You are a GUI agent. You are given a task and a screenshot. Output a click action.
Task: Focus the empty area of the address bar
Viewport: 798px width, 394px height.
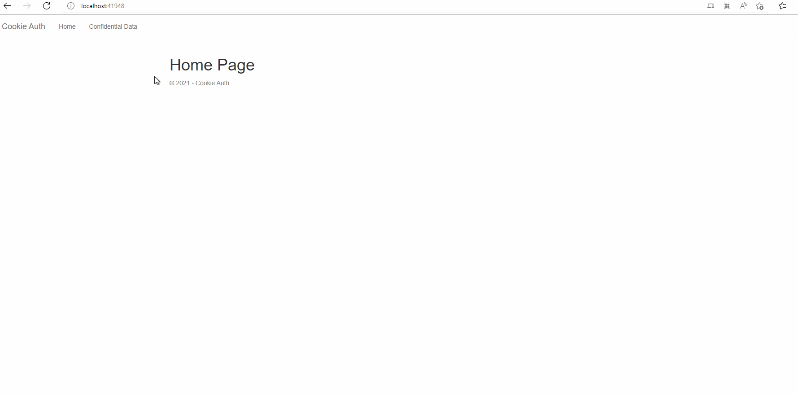(x=404, y=6)
